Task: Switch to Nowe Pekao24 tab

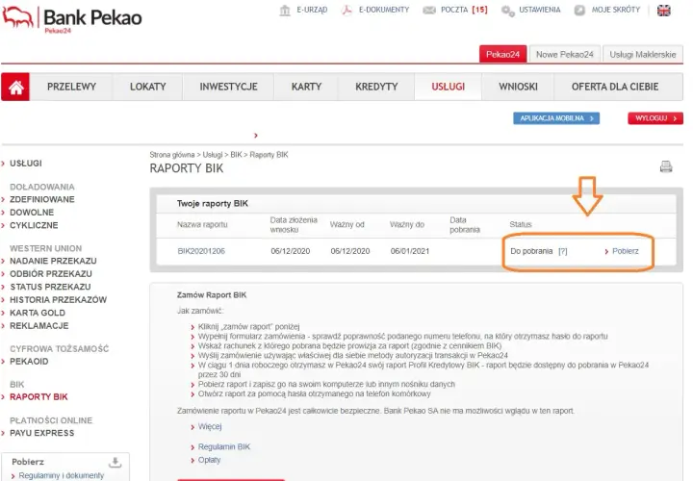Action: [x=564, y=54]
